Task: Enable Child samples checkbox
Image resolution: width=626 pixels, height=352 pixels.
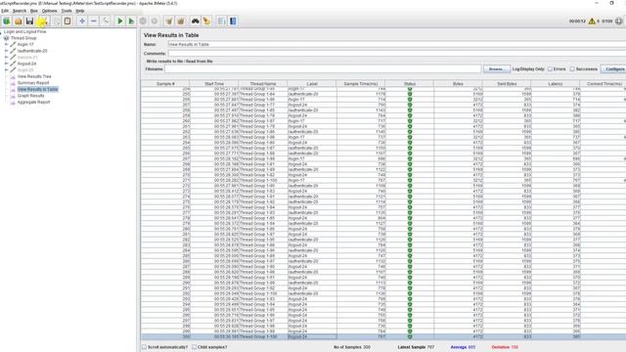Action: pyautogui.click(x=194, y=347)
